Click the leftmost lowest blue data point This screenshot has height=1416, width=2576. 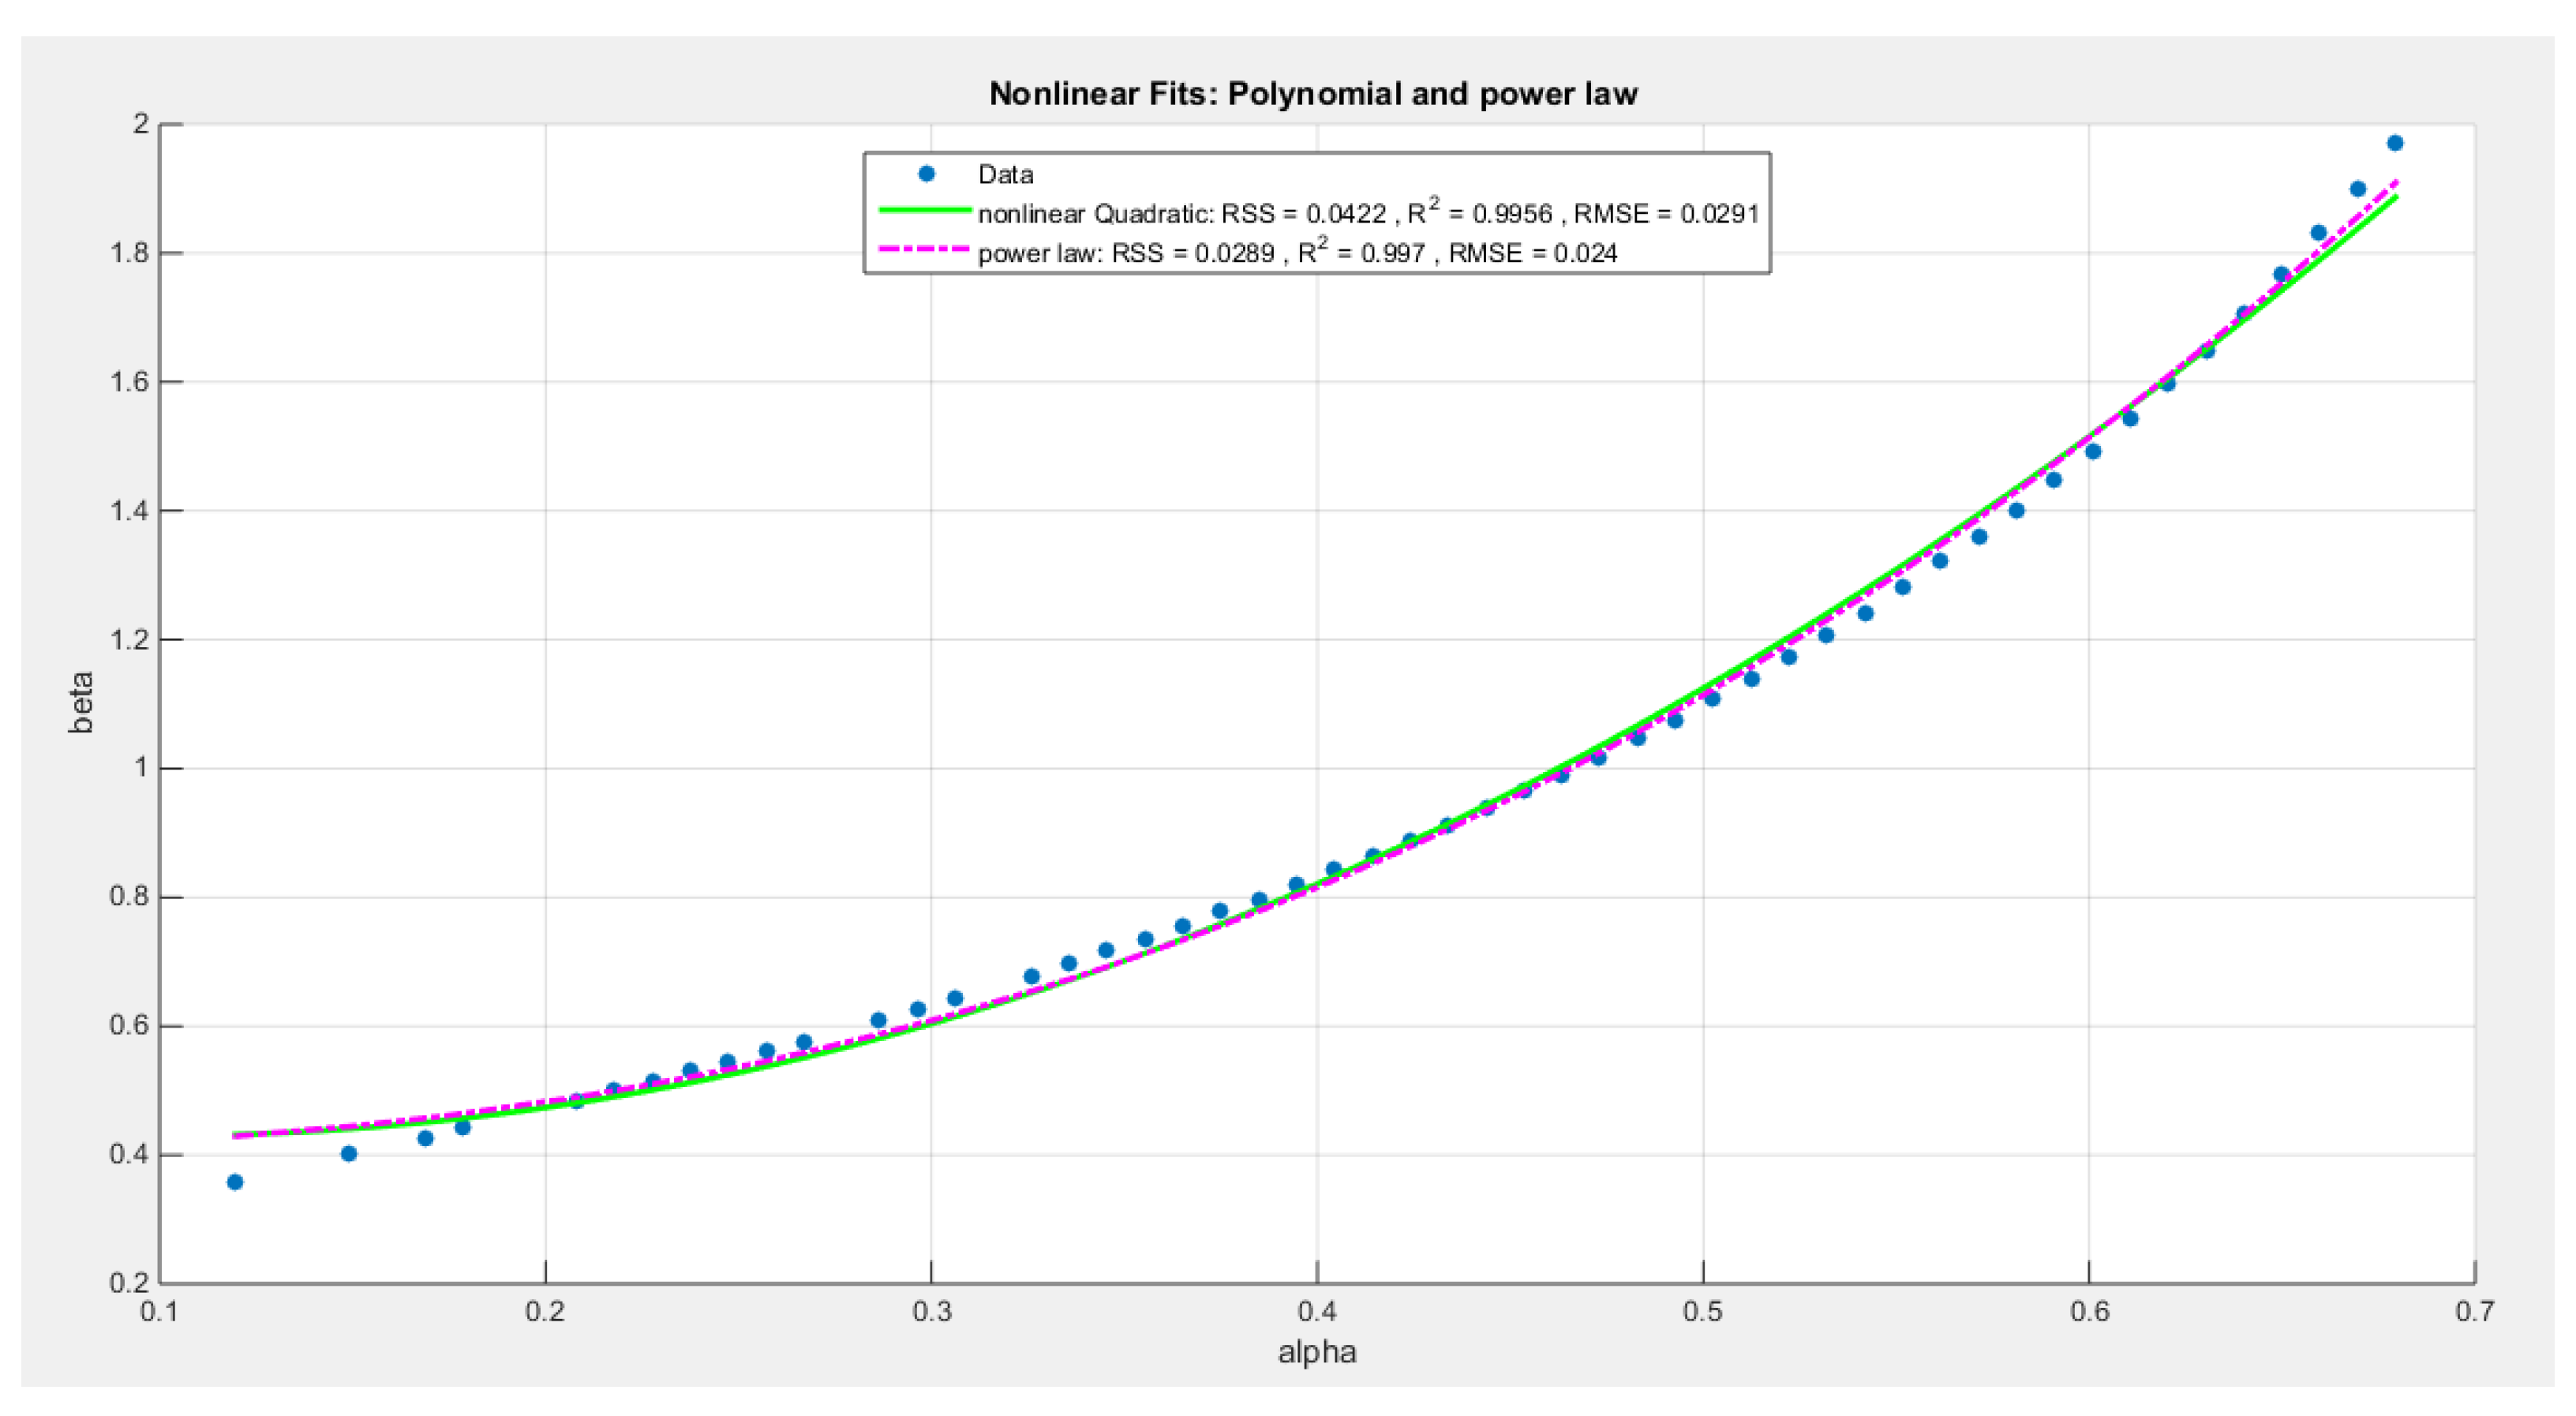click(235, 1182)
